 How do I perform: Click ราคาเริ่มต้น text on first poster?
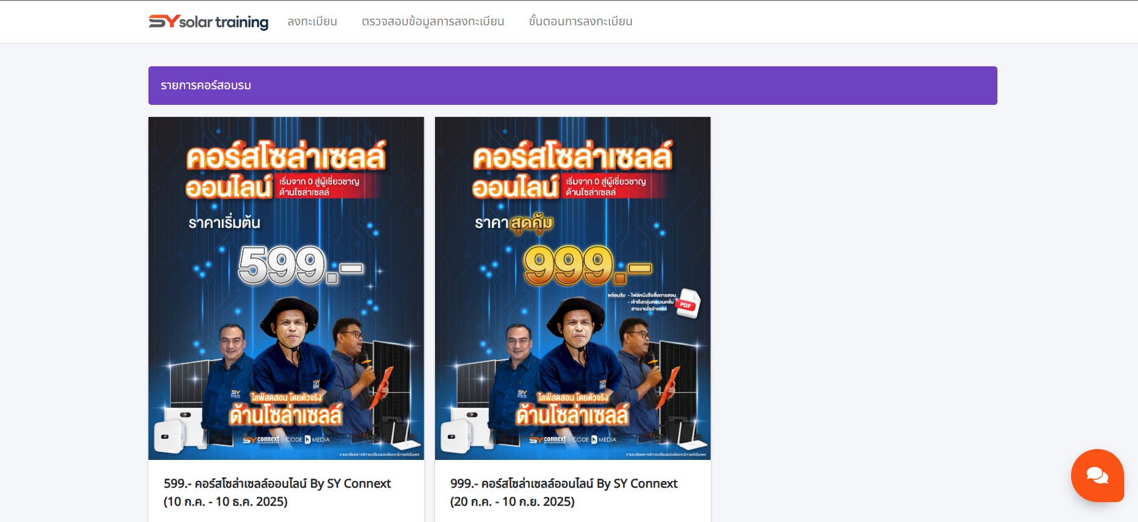(x=224, y=223)
